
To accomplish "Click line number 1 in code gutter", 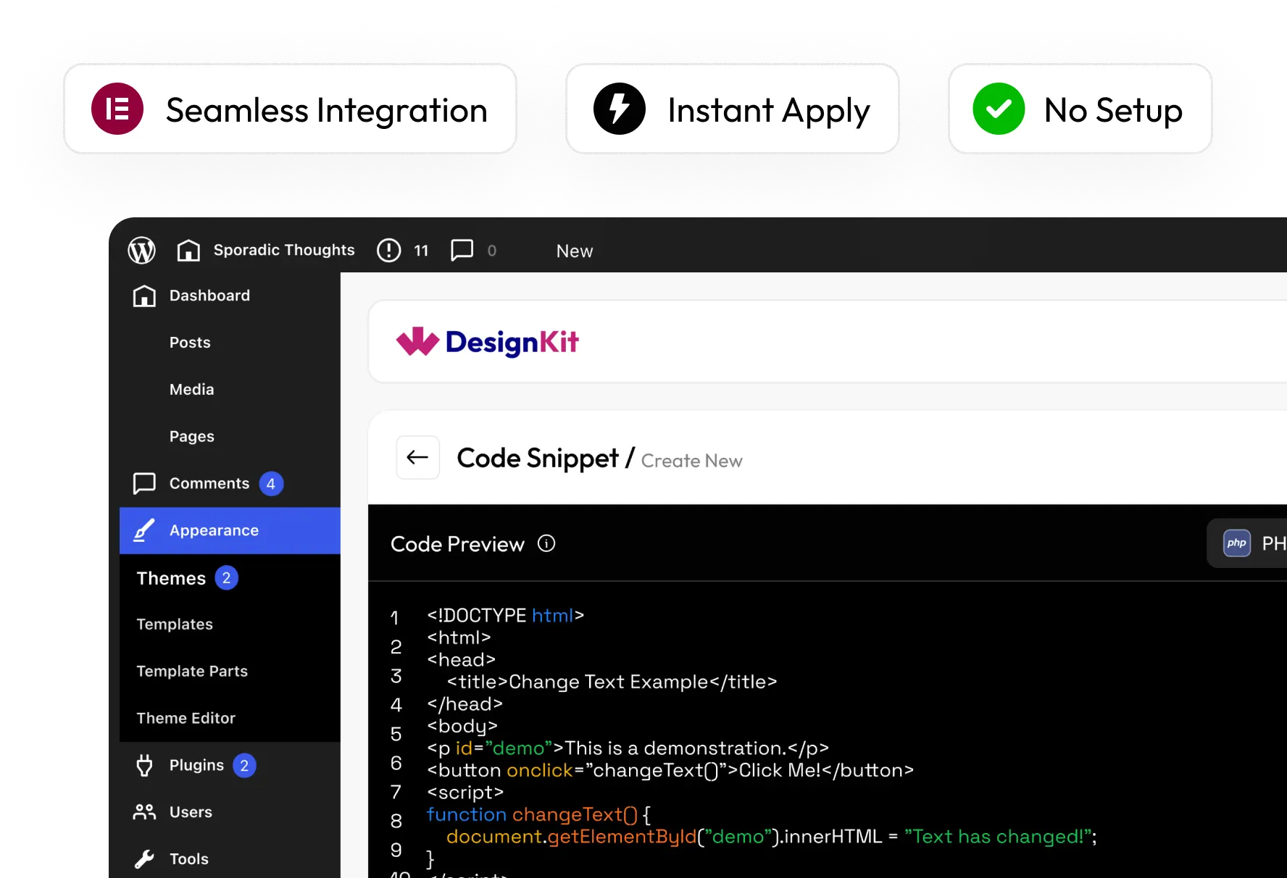I will pos(395,617).
